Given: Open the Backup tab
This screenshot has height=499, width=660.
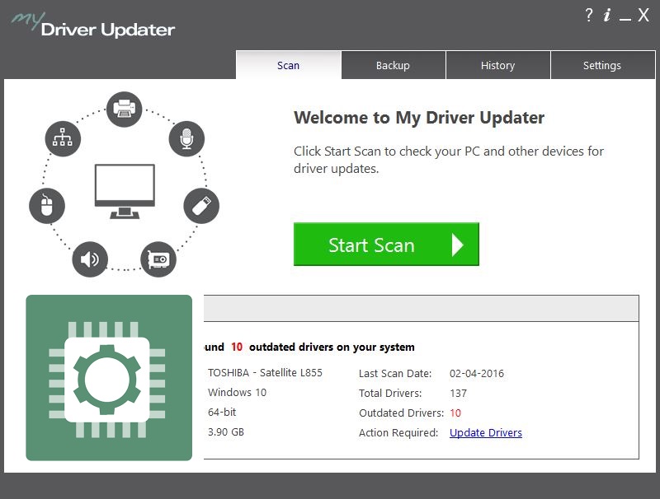Looking at the screenshot, I should point(393,65).
